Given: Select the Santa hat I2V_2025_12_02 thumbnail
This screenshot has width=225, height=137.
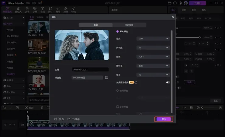Looking at the screenshot, I should pos(39,81).
